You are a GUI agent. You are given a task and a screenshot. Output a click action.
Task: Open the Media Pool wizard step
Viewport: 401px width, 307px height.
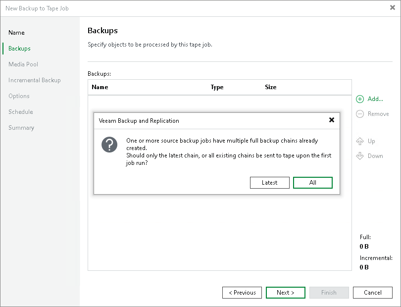pyautogui.click(x=23, y=64)
